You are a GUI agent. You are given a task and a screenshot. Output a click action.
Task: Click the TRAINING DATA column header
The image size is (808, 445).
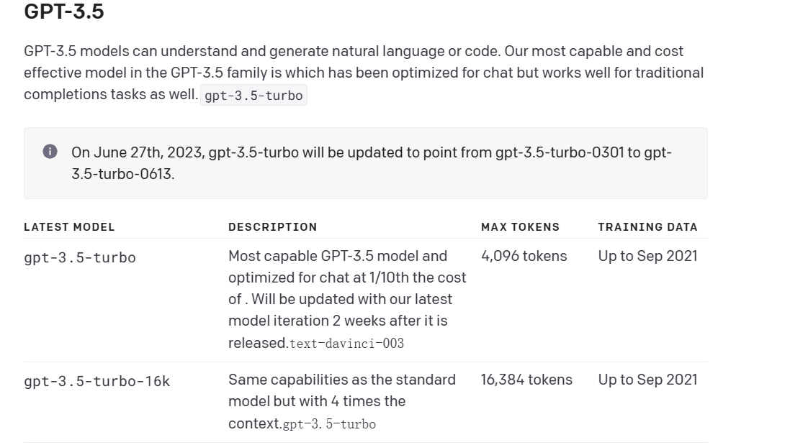coord(647,227)
